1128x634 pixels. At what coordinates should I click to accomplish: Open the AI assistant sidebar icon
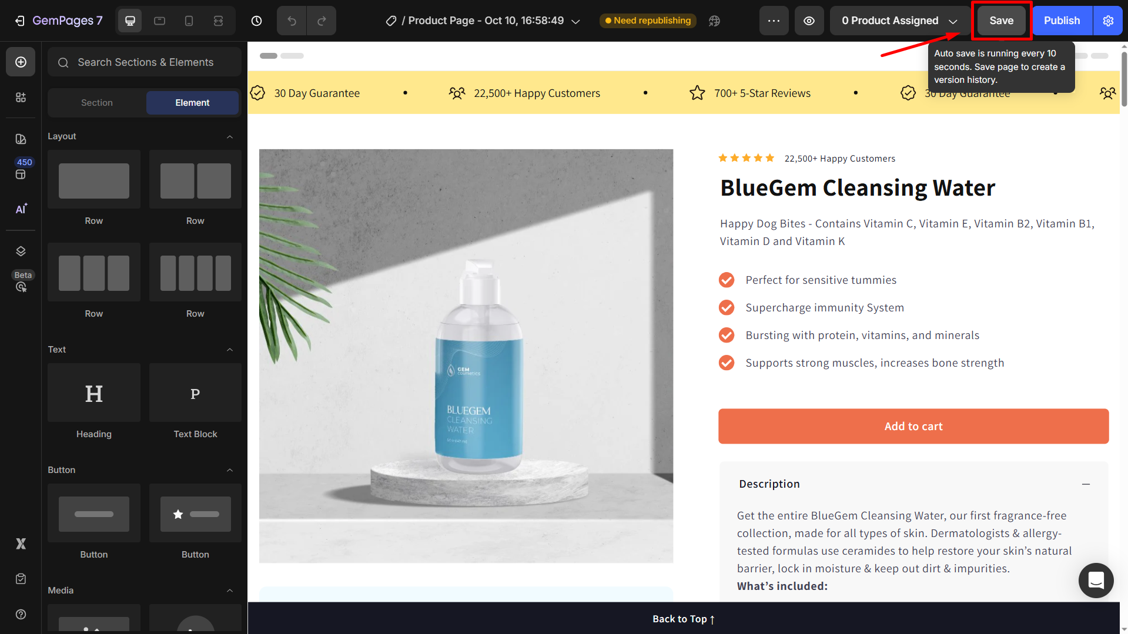21,209
